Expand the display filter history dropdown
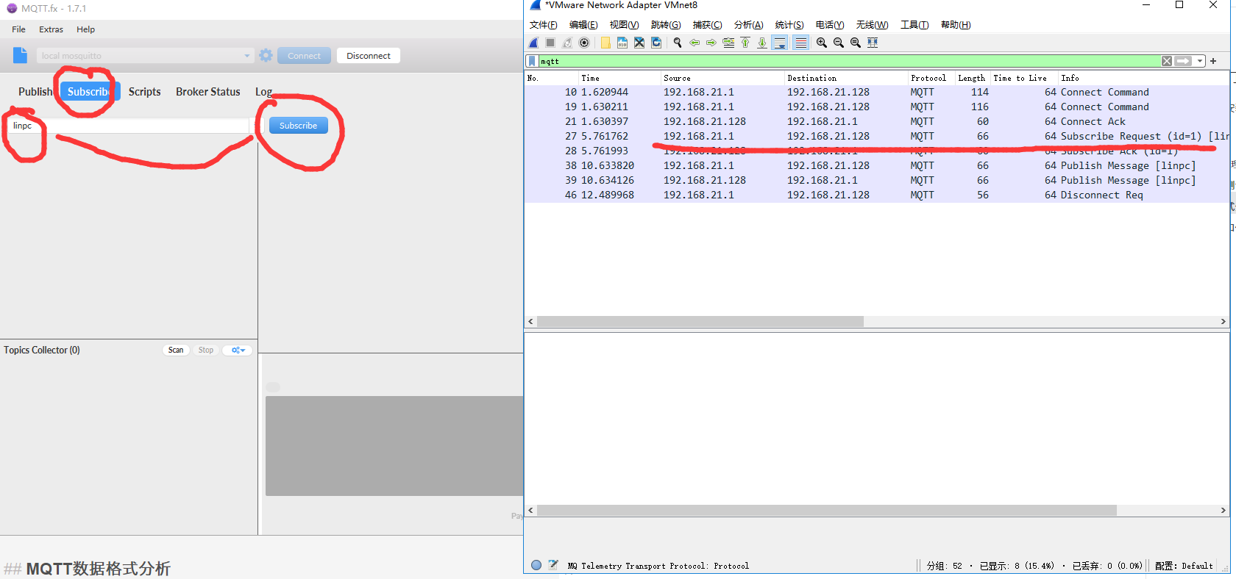Viewport: 1236px width, 579px height. point(1200,61)
